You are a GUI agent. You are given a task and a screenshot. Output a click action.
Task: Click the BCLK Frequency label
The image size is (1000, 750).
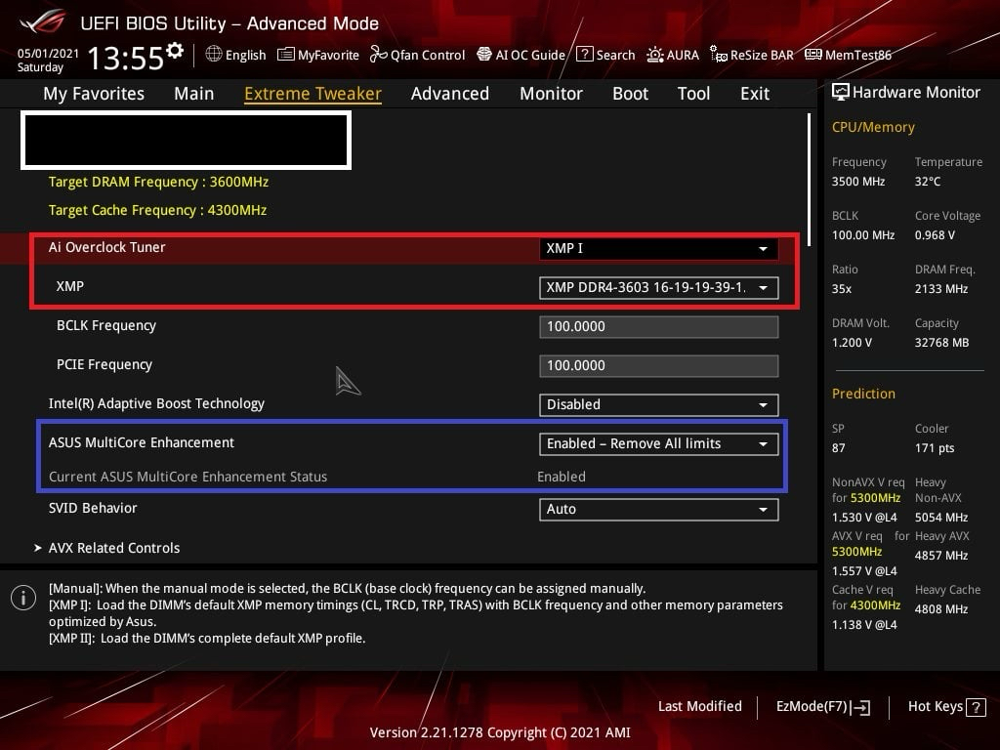click(106, 326)
